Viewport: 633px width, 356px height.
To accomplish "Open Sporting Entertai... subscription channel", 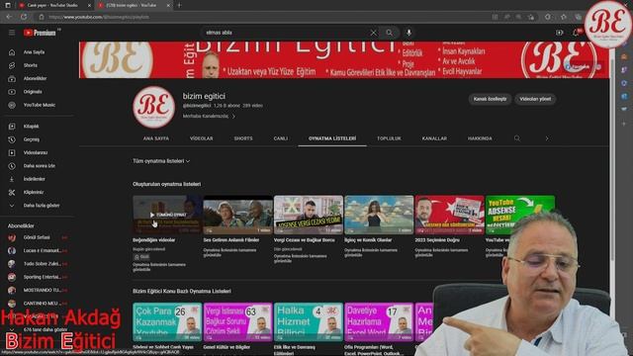I will pos(38,277).
